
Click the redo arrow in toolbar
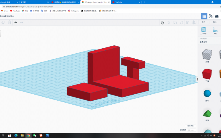pyautogui.click(x=22, y=22)
